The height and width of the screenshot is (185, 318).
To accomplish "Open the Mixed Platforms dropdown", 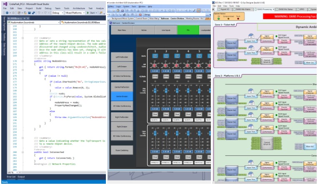I will [x=73, y=13].
